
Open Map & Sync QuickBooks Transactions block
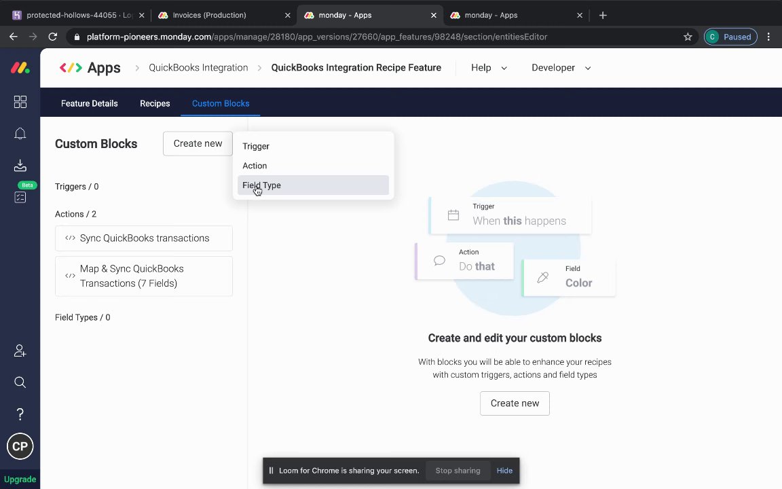pyautogui.click(x=144, y=276)
